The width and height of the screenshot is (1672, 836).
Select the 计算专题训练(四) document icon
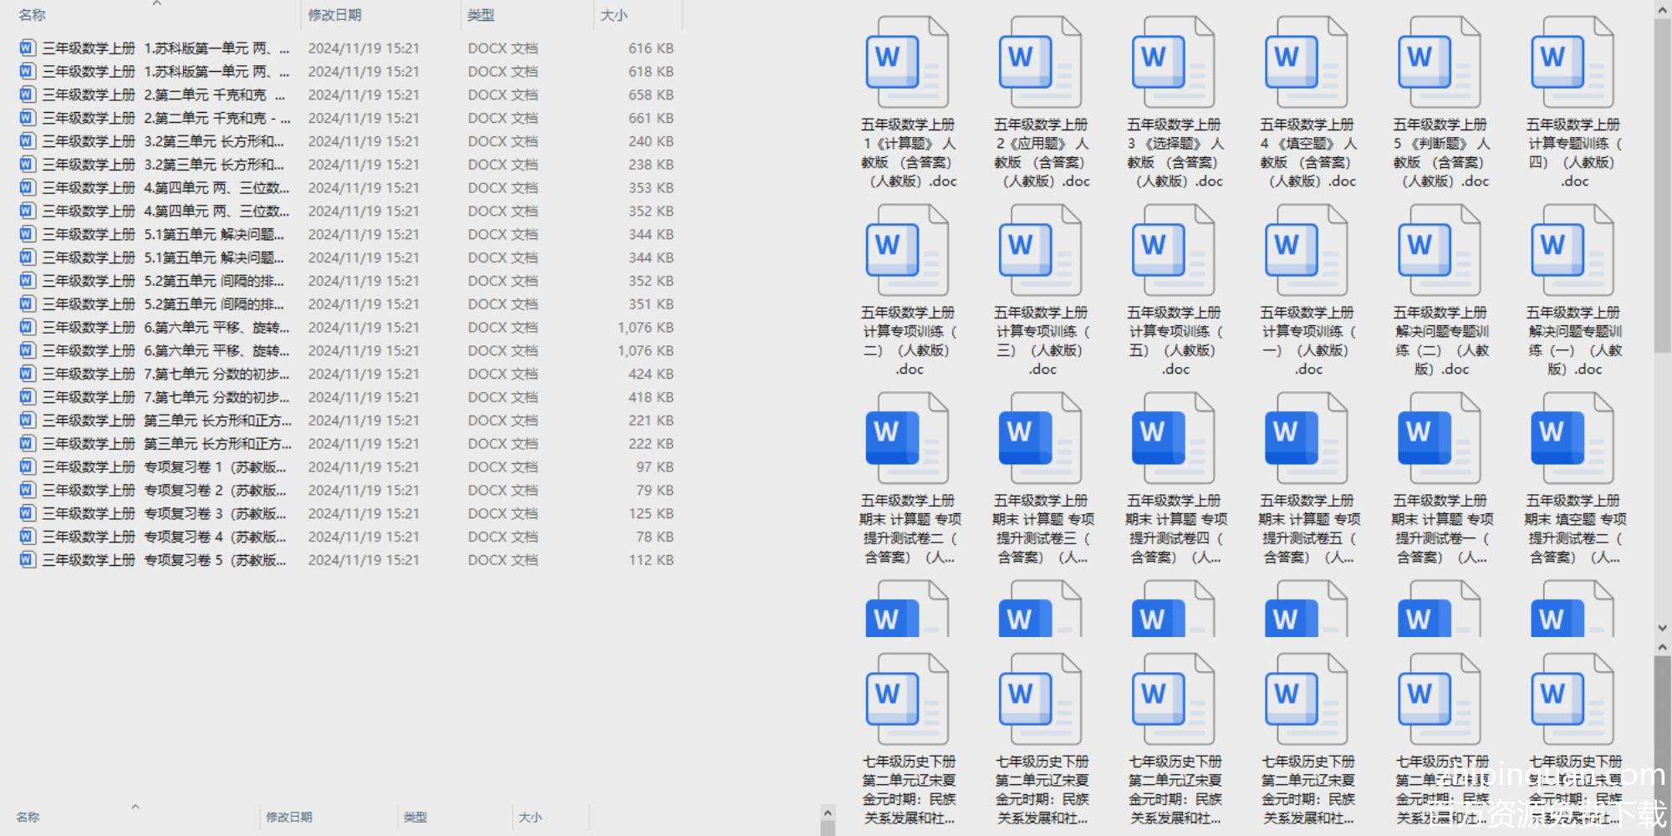click(x=1571, y=63)
